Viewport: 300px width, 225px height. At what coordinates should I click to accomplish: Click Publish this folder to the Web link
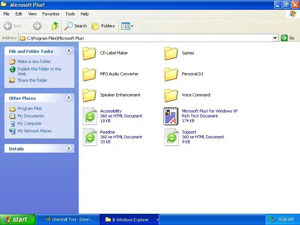coord(39,71)
